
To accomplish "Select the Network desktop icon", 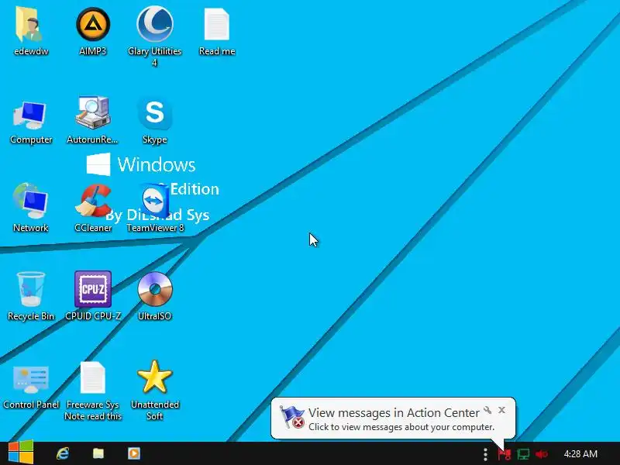I will pyautogui.click(x=30, y=201).
